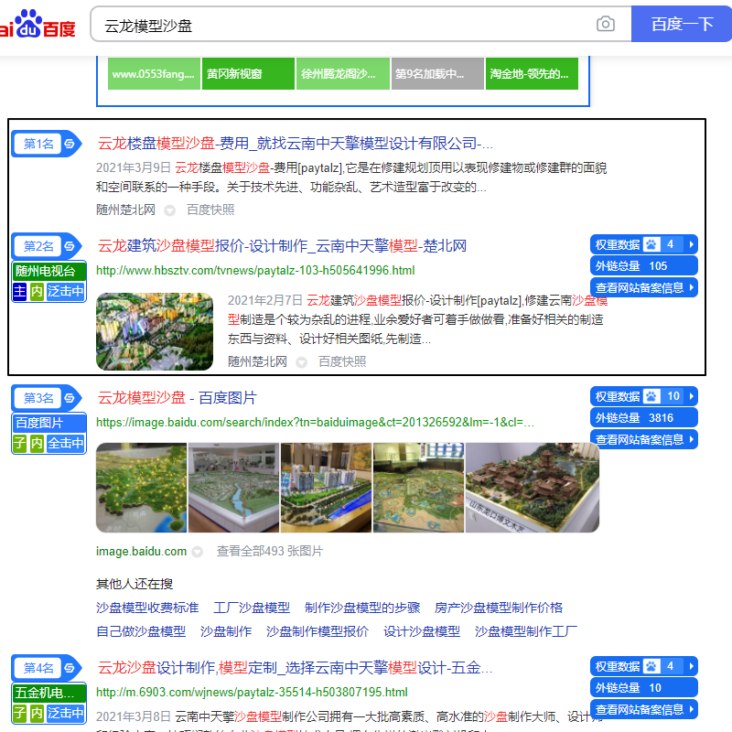732x732 pixels.
Task: Click the 百度一下 search button
Action: 681,24
